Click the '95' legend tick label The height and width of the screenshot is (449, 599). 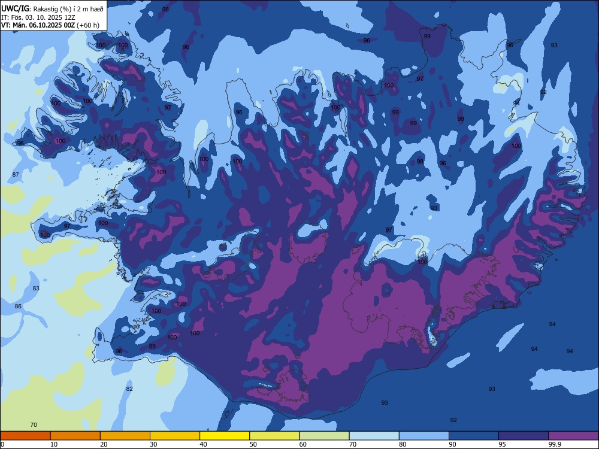(x=503, y=444)
